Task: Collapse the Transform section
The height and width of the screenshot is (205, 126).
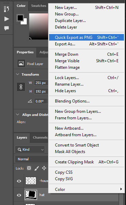Action: tap(18, 74)
